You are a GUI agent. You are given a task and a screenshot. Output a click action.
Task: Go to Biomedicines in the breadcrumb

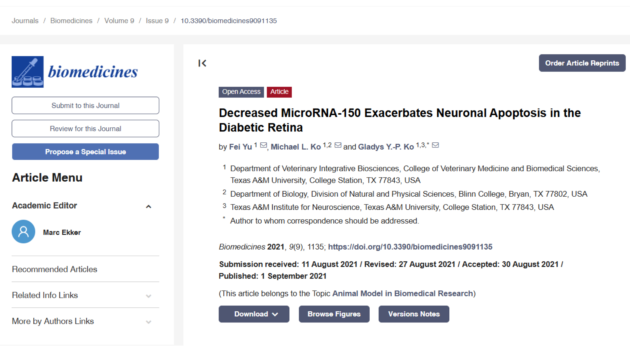(71, 21)
